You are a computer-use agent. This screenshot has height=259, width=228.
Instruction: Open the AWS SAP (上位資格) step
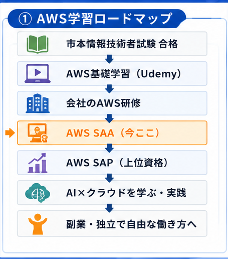click(112, 163)
